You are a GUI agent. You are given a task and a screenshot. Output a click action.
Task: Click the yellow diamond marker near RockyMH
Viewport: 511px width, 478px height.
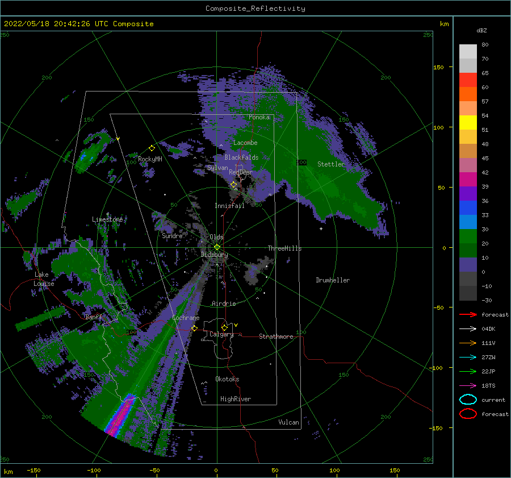click(x=152, y=148)
